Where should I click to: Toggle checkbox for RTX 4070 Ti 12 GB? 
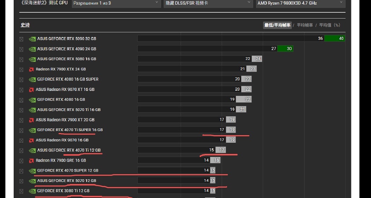click(21, 151)
